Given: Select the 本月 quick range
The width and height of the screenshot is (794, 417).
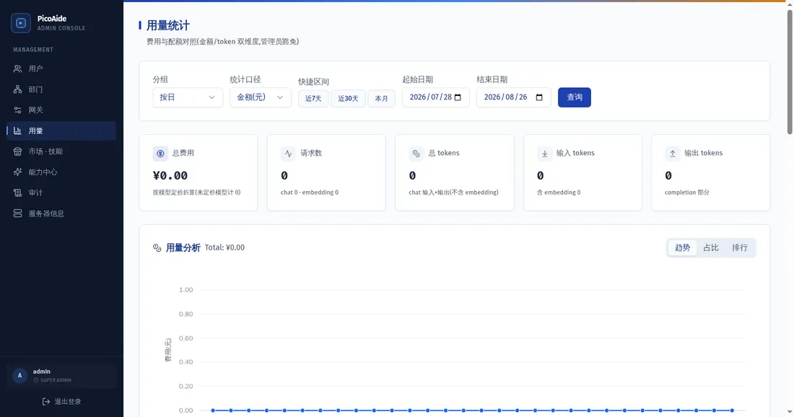Looking at the screenshot, I should click(x=381, y=98).
